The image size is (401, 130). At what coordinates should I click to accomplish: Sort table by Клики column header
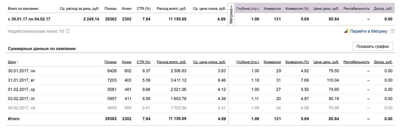[x=127, y=62]
